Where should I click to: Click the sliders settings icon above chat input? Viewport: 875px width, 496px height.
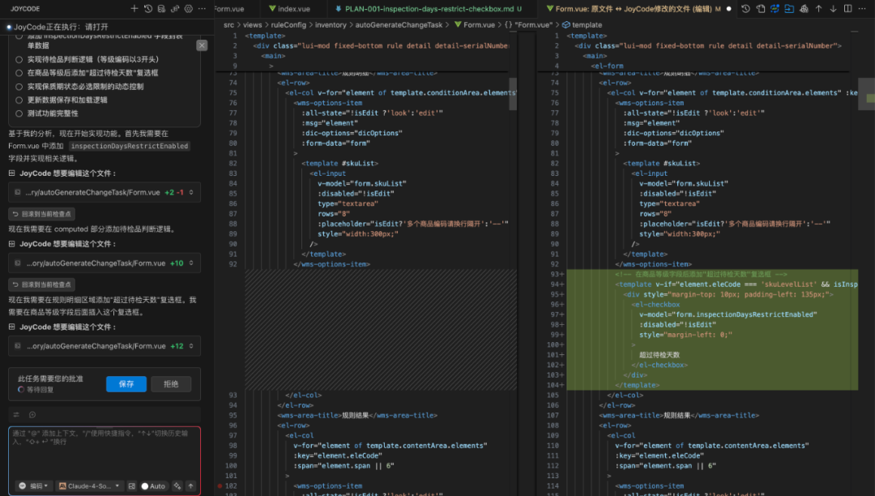click(16, 414)
